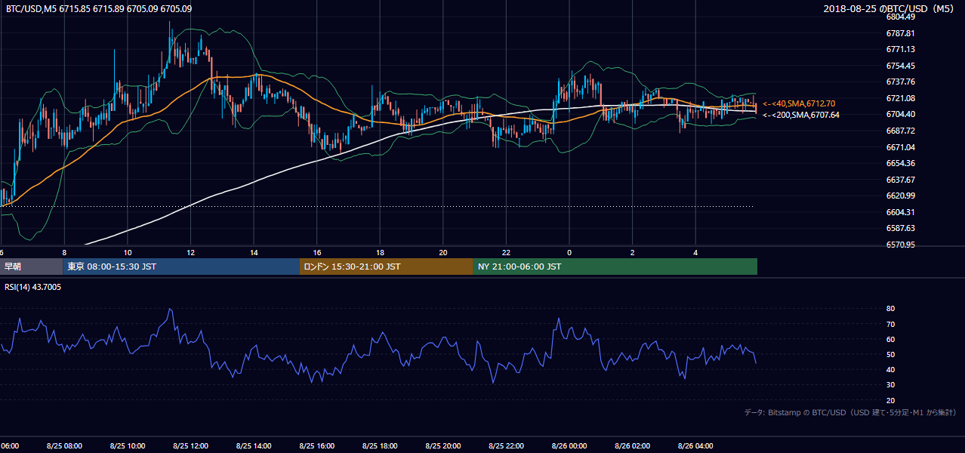Click hour label 18 under the price chart
This screenshot has height=453, width=965.
click(380, 252)
